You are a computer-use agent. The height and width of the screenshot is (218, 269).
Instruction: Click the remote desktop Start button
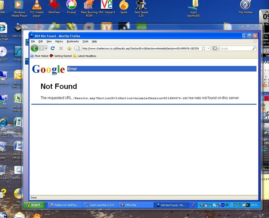(34, 205)
